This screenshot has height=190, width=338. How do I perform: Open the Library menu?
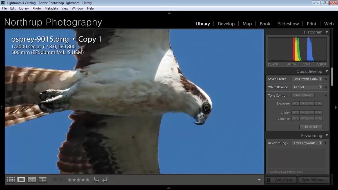coord(24,8)
